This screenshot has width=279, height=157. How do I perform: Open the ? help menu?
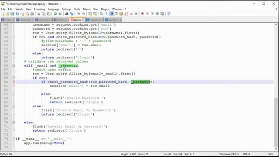point(125,9)
